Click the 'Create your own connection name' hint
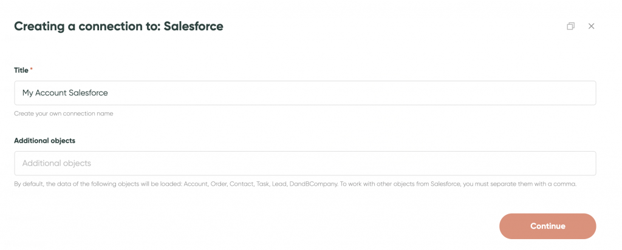Viewport: 622px width, 250px height. click(x=63, y=113)
